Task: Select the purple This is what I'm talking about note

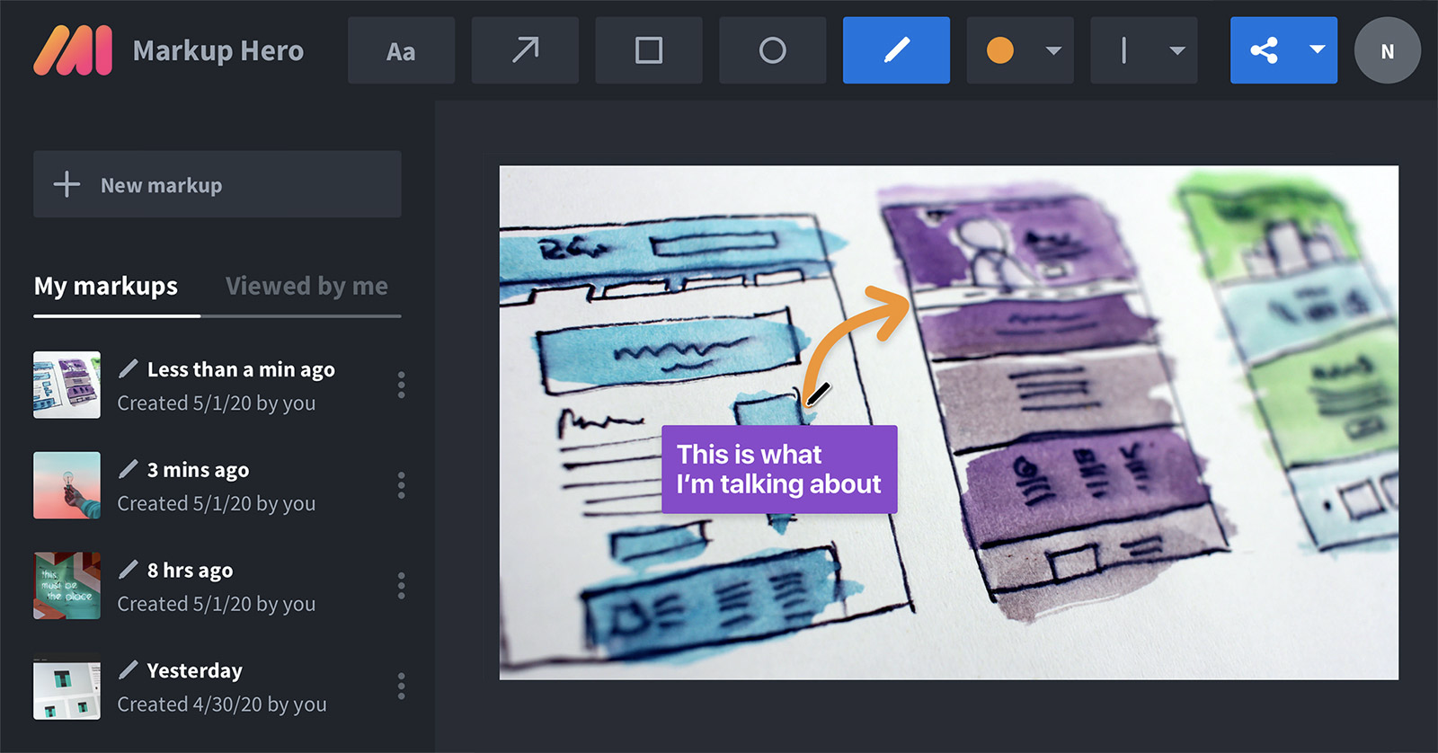Action: click(779, 469)
